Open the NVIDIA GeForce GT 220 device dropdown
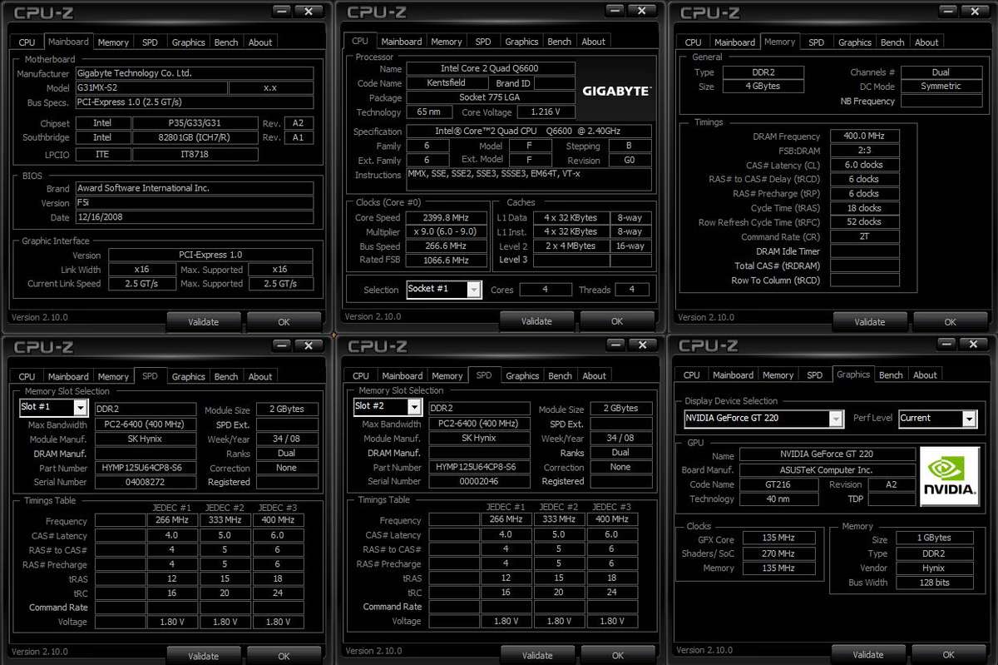998x665 pixels. click(x=836, y=419)
